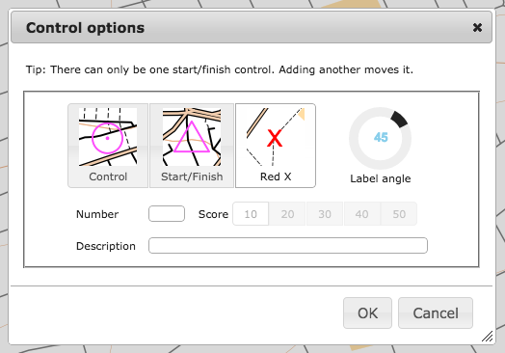Click the dialog resize grip corner
505x353 pixels.
coord(488,337)
